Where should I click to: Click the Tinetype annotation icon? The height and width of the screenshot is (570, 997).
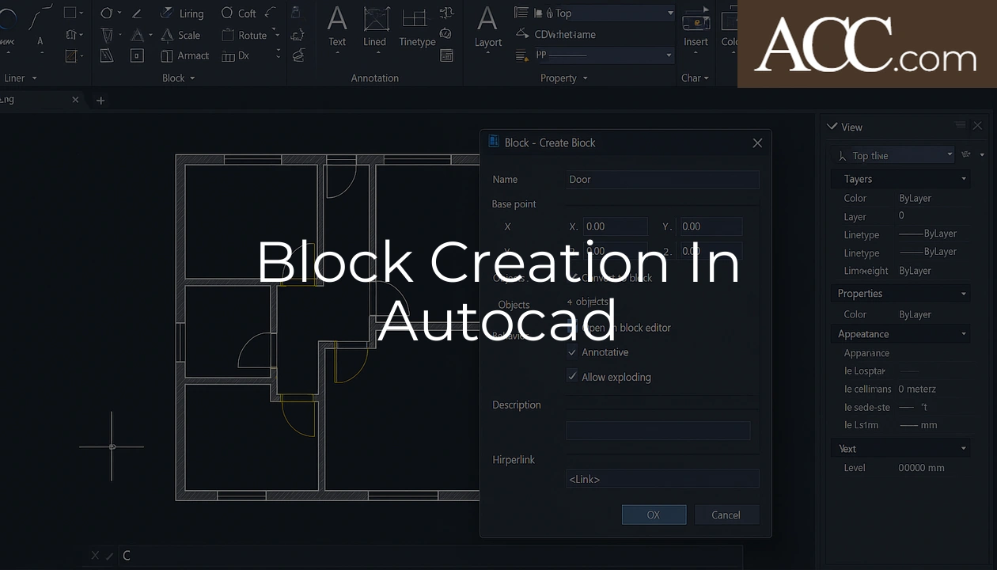(x=416, y=32)
